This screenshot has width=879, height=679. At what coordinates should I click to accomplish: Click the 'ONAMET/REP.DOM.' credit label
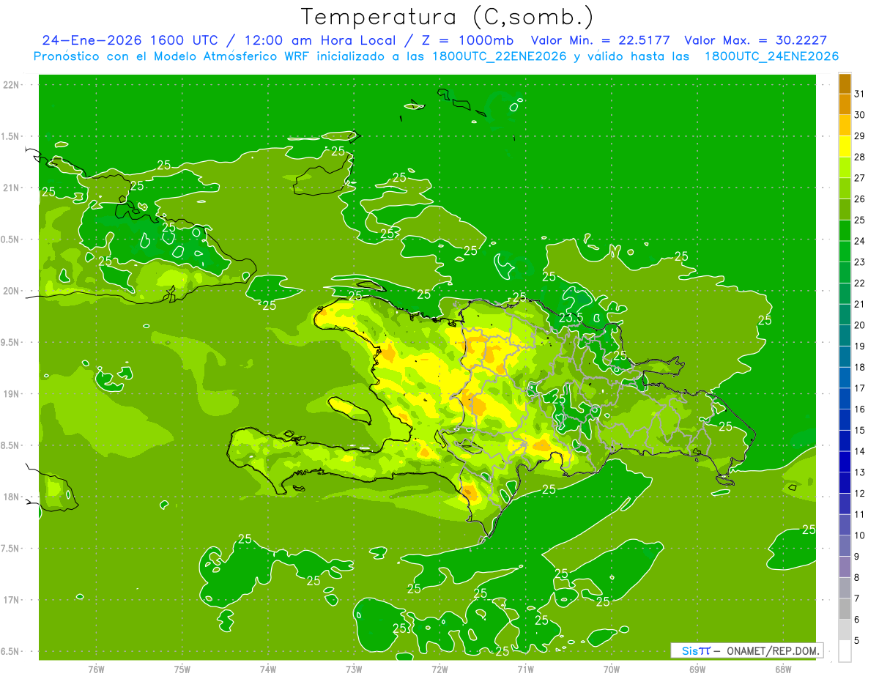click(x=772, y=650)
